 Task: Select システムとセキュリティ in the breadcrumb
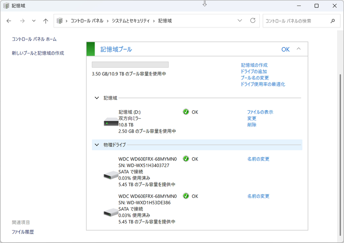tap(131, 21)
